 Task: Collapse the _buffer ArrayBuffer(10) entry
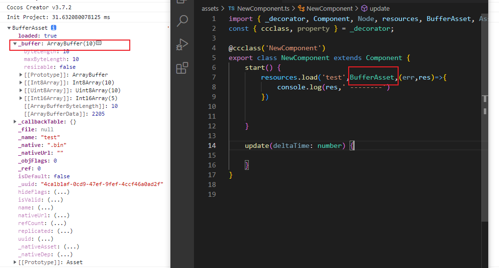(15, 43)
